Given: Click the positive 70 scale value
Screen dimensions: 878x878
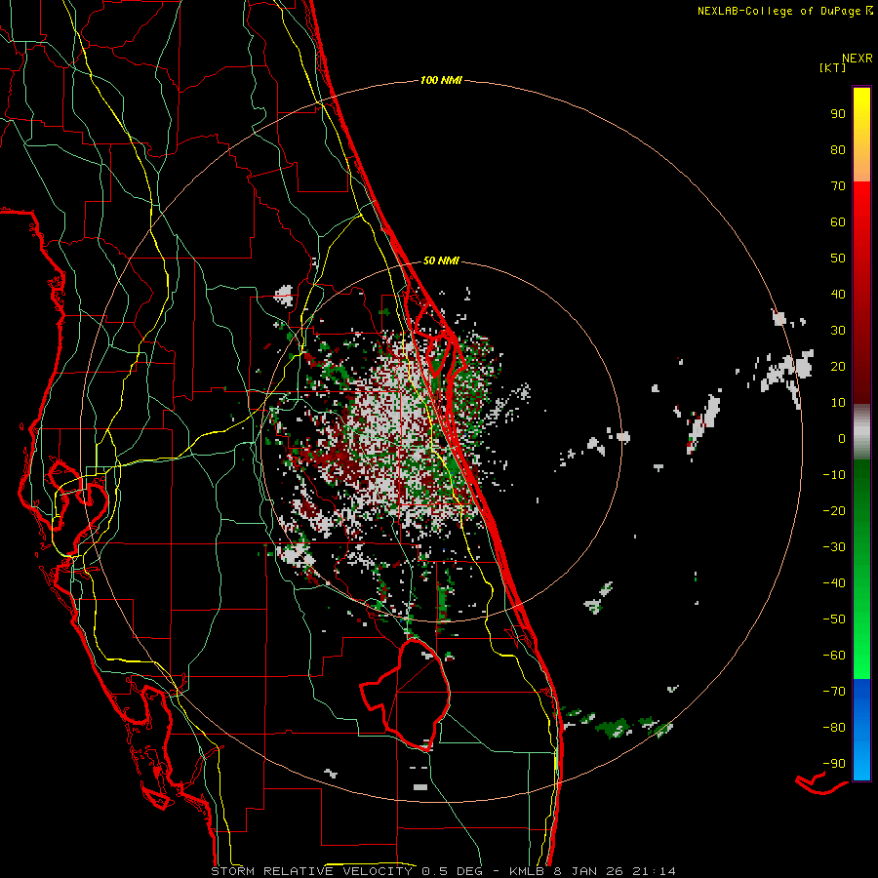Looking at the screenshot, I should [x=838, y=186].
